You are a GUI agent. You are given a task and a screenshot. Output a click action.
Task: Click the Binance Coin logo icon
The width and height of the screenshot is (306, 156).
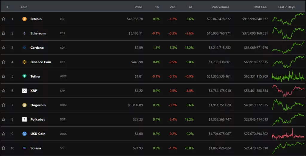coord(25,62)
